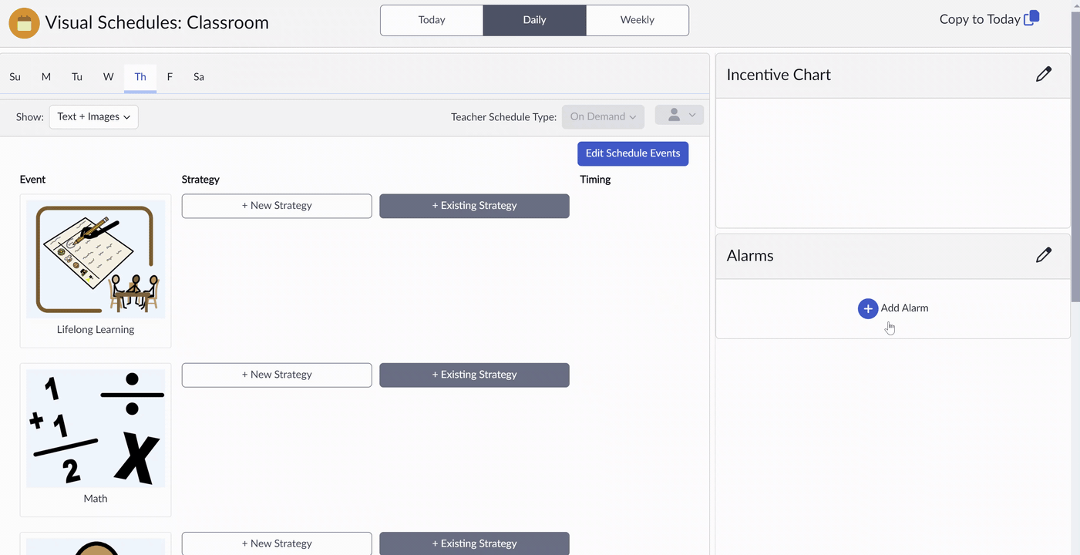Image resolution: width=1080 pixels, height=555 pixels.
Task: Add New Strategy for Math
Action: (277, 375)
